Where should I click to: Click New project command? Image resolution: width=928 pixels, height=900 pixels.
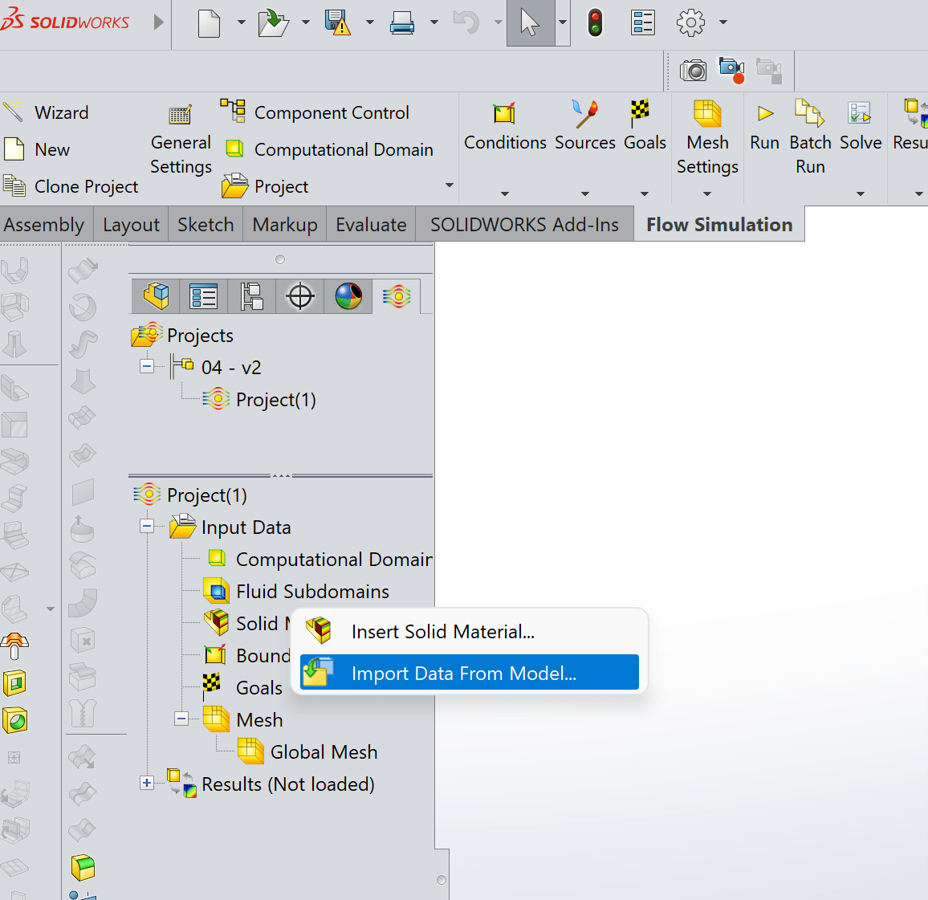[37, 149]
